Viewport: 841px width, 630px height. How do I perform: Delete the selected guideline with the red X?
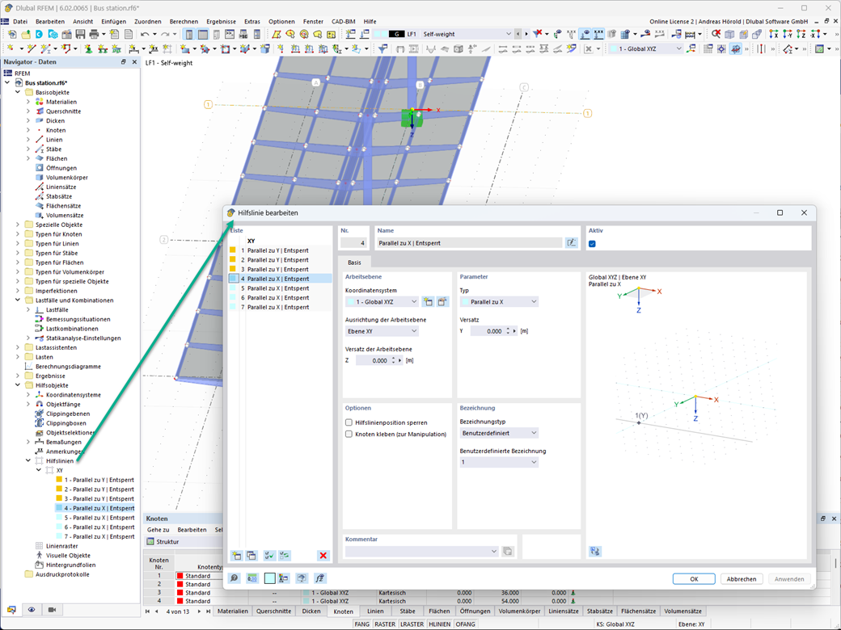(323, 556)
